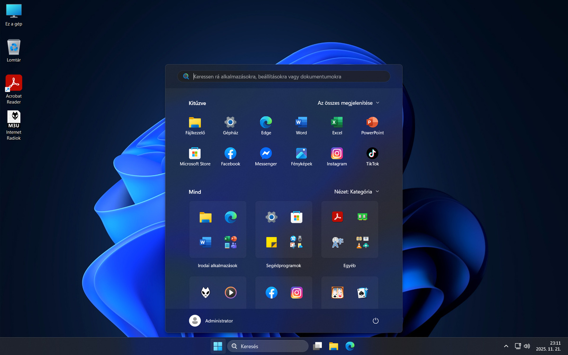Select the Segédprogramok group label

[x=284, y=266]
